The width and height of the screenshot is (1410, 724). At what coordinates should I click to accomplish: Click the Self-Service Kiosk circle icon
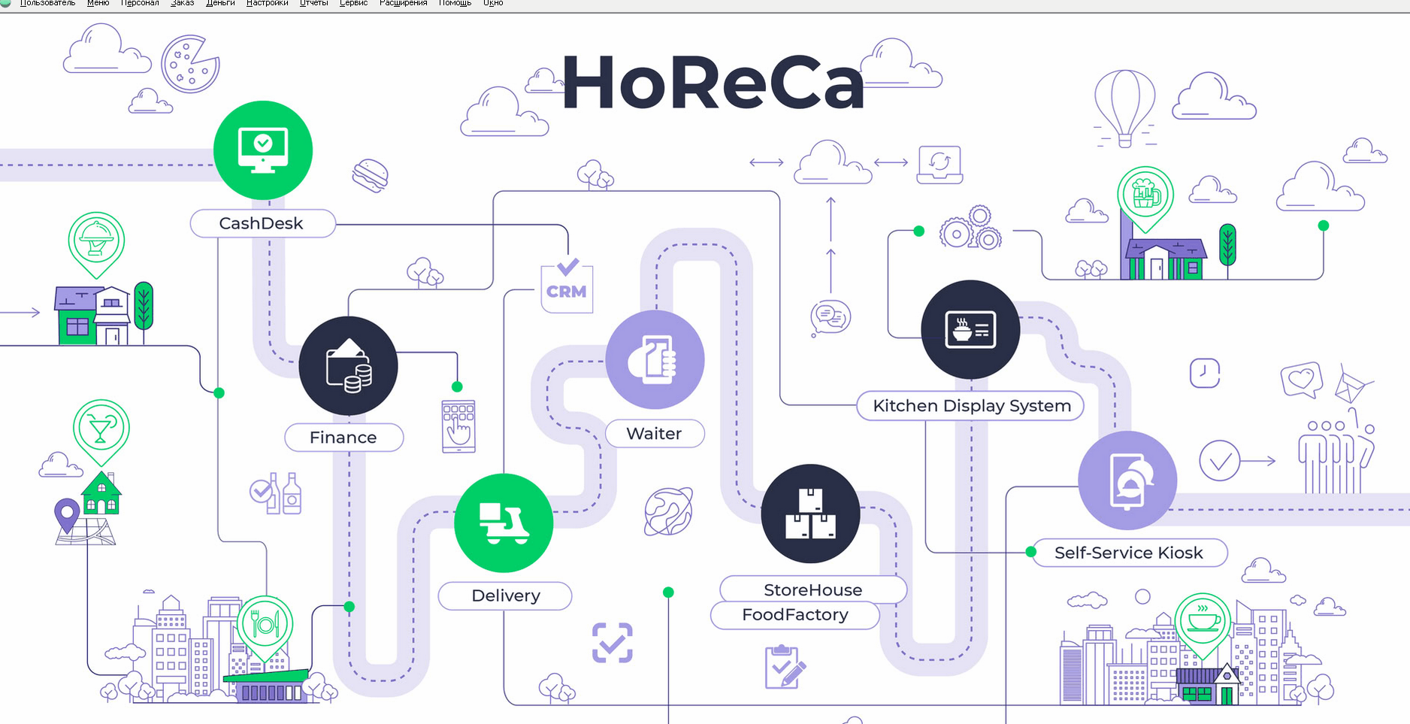1127,480
